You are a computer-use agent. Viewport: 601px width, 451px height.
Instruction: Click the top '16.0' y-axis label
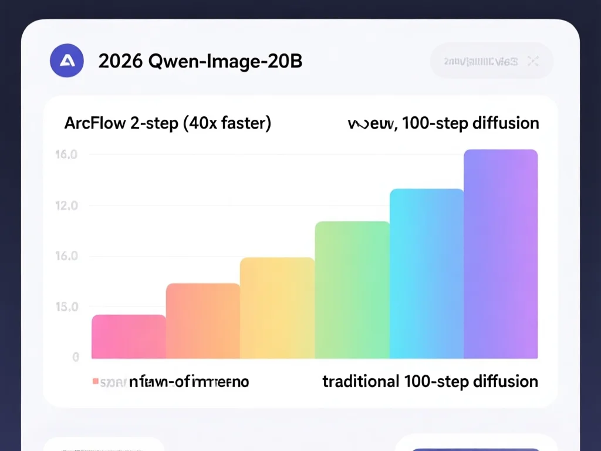[x=66, y=155]
